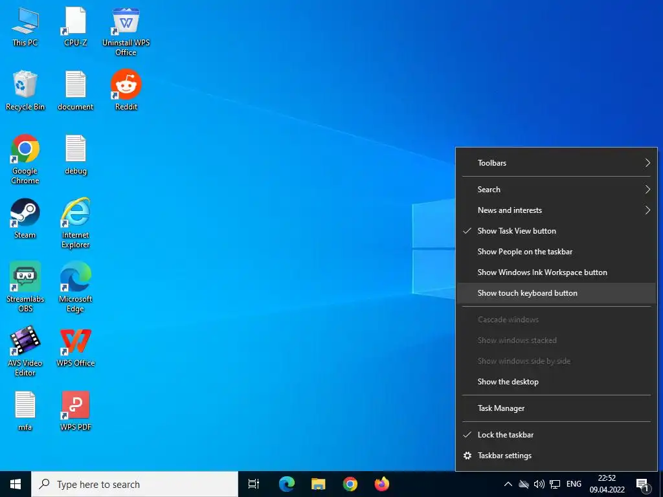This screenshot has width=663, height=497.
Task: Select the Reddit shortcut icon
Action: [x=126, y=91]
